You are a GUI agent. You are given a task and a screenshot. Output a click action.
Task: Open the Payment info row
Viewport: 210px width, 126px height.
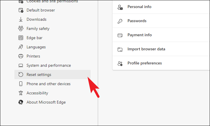140,35
